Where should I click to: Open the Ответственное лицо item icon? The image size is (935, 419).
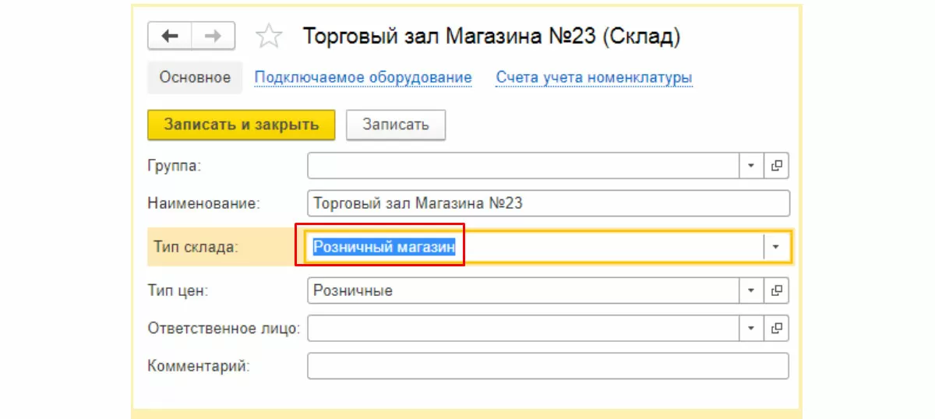777,328
